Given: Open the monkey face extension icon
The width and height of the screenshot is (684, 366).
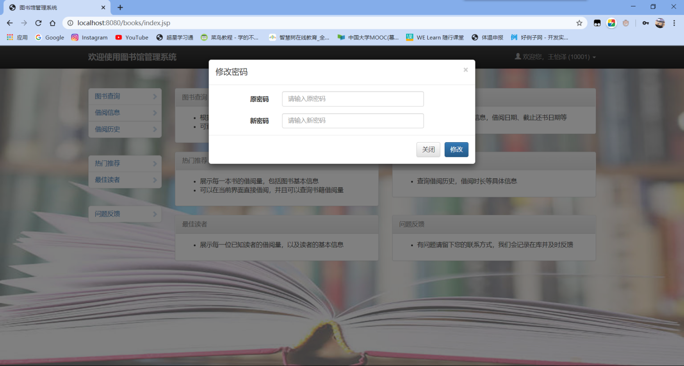Looking at the screenshot, I should pos(625,23).
